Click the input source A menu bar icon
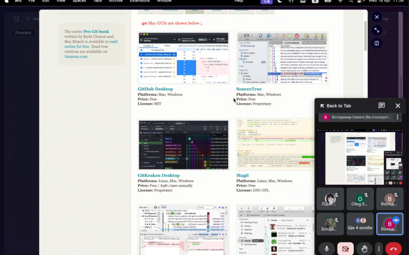Viewport: 409px width, 255px height. click(x=315, y=2)
